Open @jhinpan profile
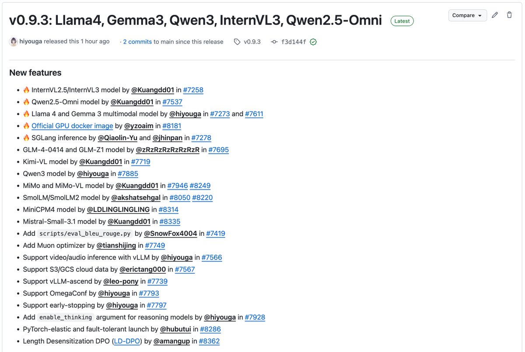This screenshot has width=525, height=352. pos(168,138)
